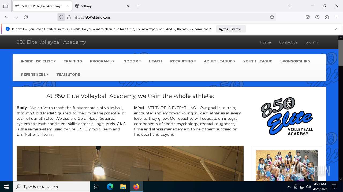Expand the ADULT LEAGUE dropdown
The width and height of the screenshot is (343, 192).
click(x=219, y=61)
